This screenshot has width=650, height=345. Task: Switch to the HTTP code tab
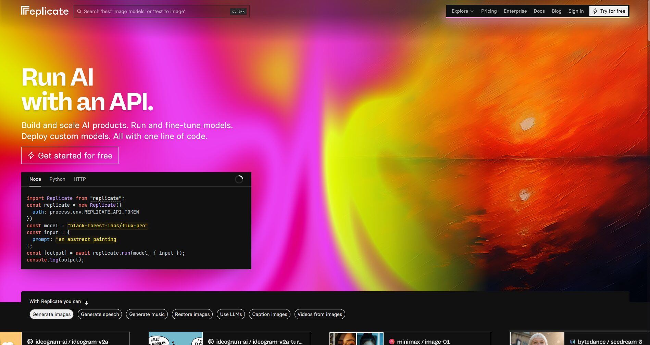click(80, 179)
